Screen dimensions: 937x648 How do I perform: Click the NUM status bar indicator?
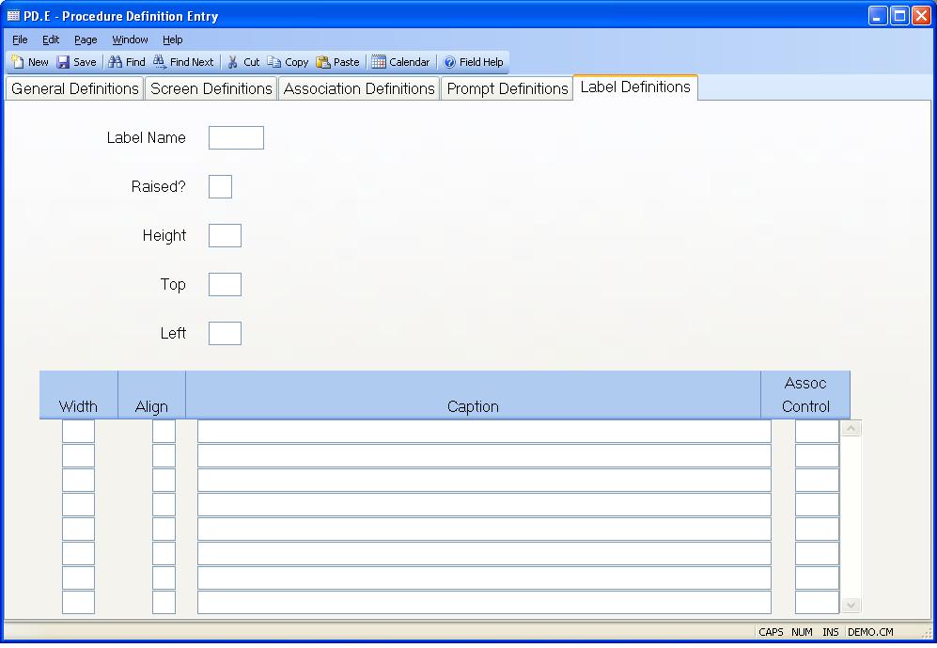coord(802,632)
